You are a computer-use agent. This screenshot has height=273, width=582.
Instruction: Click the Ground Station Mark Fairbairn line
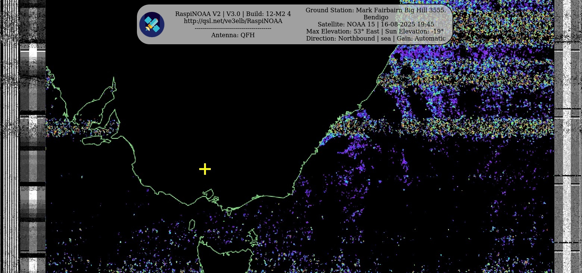pyautogui.click(x=375, y=10)
